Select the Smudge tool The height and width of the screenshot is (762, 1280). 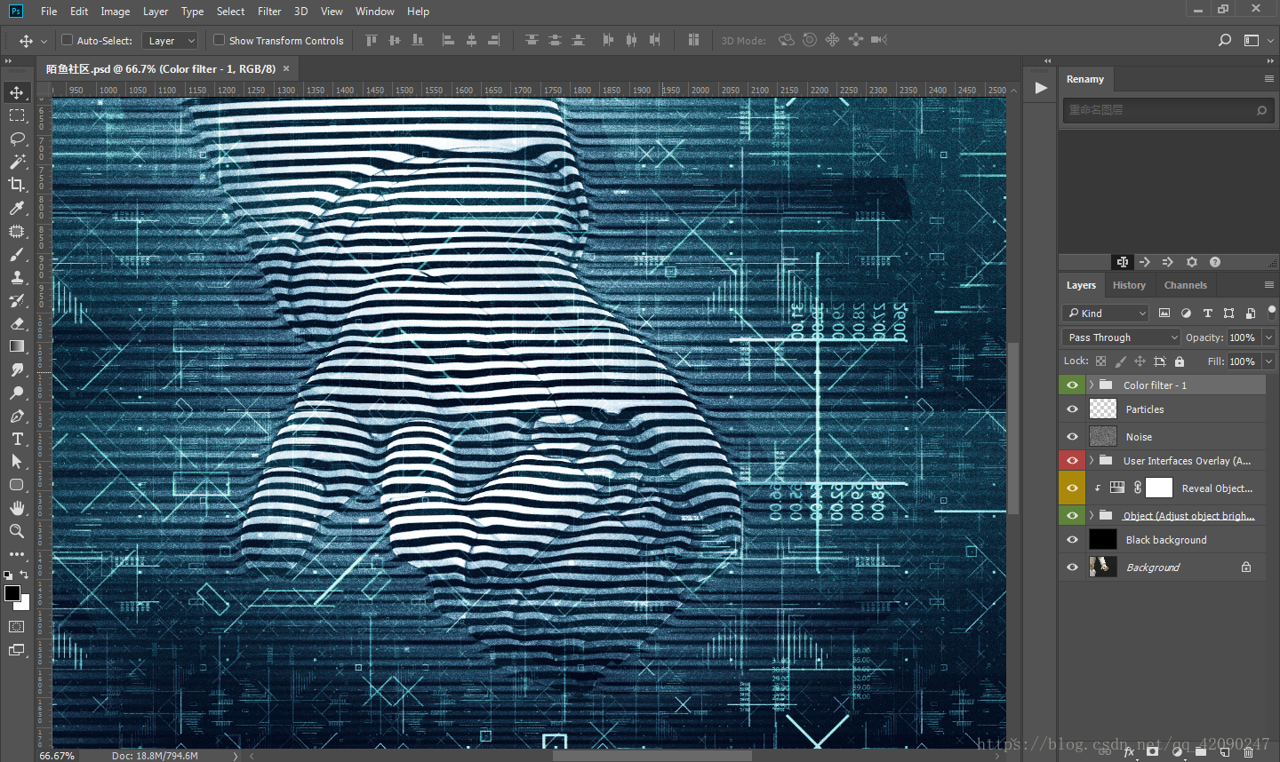[17, 369]
